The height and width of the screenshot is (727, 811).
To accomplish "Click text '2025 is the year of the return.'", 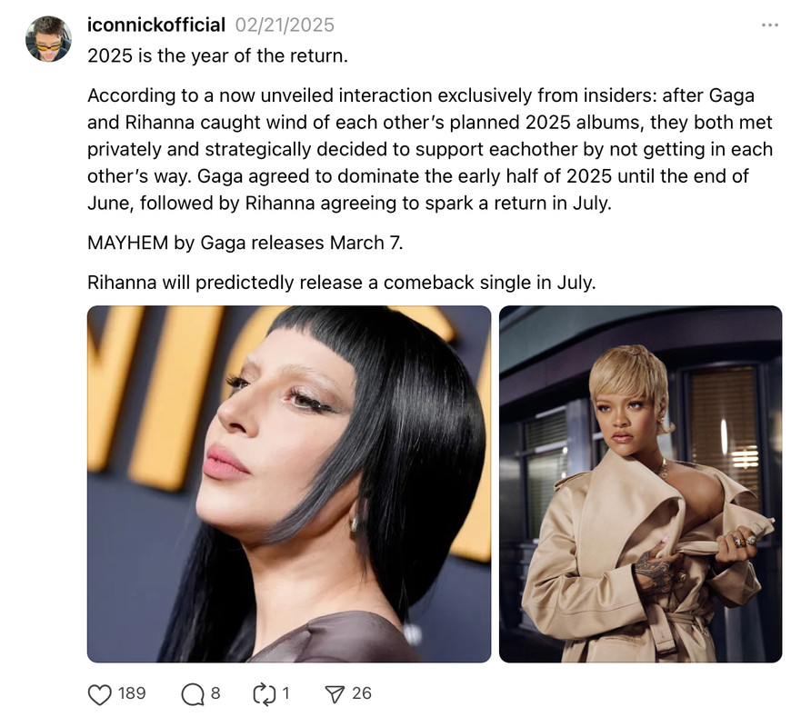I will pos(217,55).
